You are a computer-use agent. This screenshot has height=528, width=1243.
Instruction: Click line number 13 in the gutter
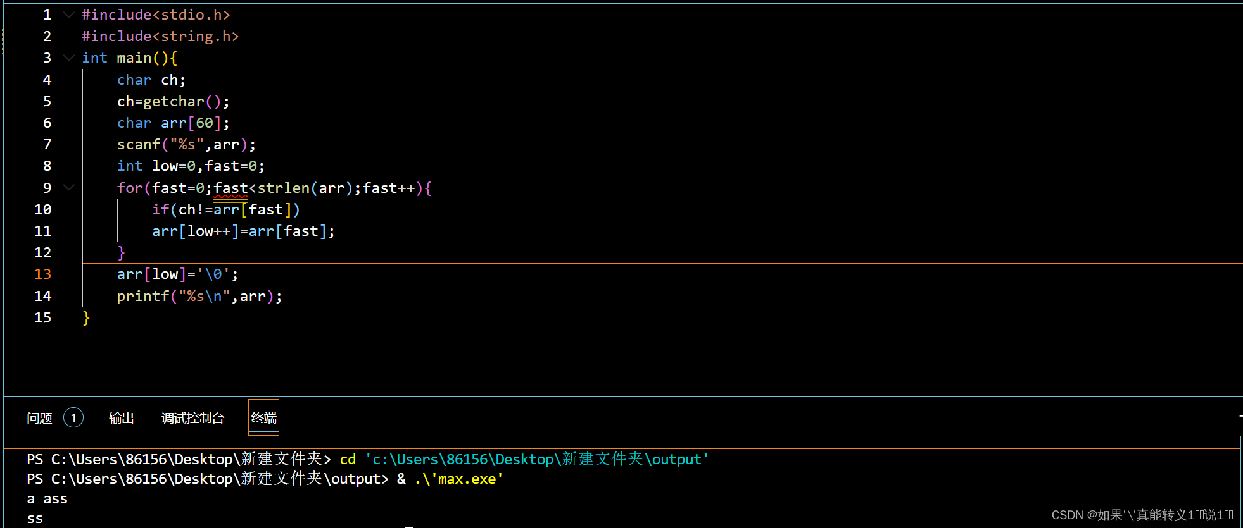click(42, 274)
